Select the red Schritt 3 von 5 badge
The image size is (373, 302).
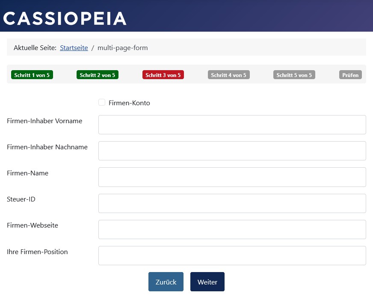[x=163, y=75]
